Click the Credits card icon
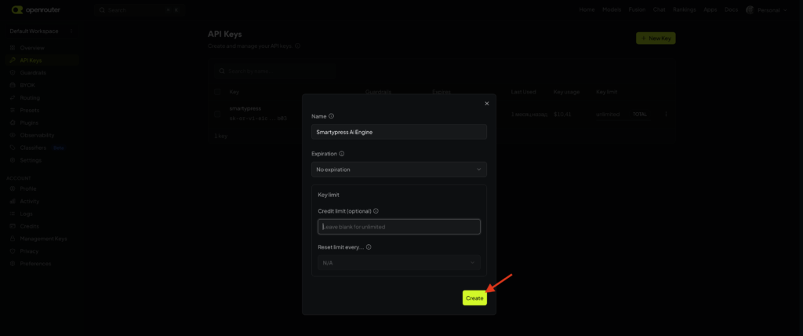This screenshot has width=803, height=336. point(13,226)
